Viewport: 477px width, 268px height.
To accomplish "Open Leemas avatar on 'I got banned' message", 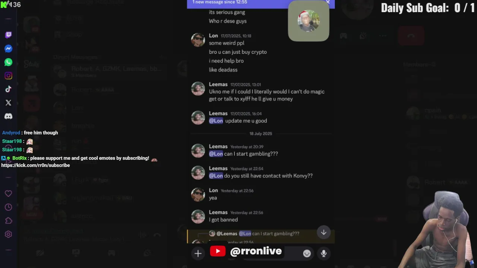I will point(198,216).
